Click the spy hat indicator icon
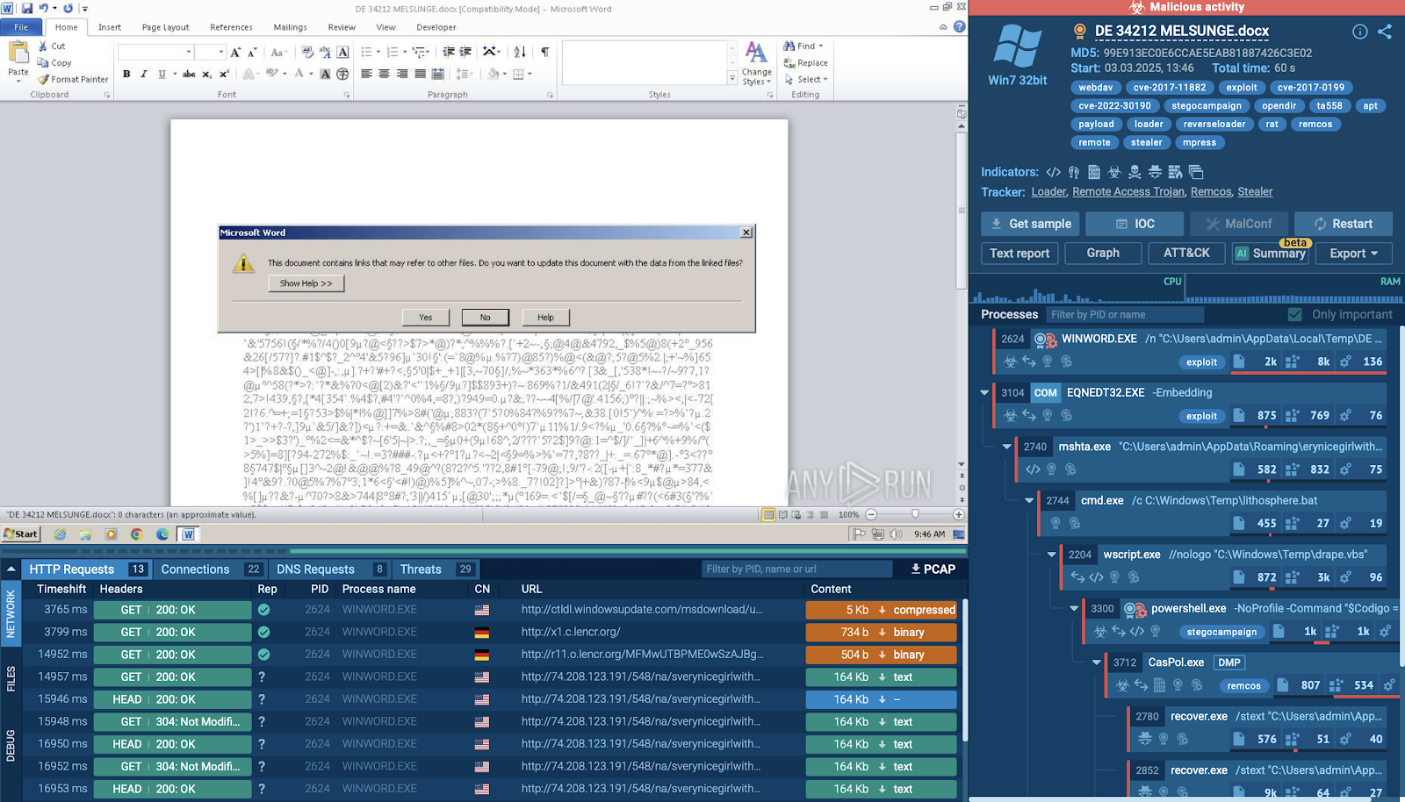Screen dimensions: 1405x802 (1155, 172)
